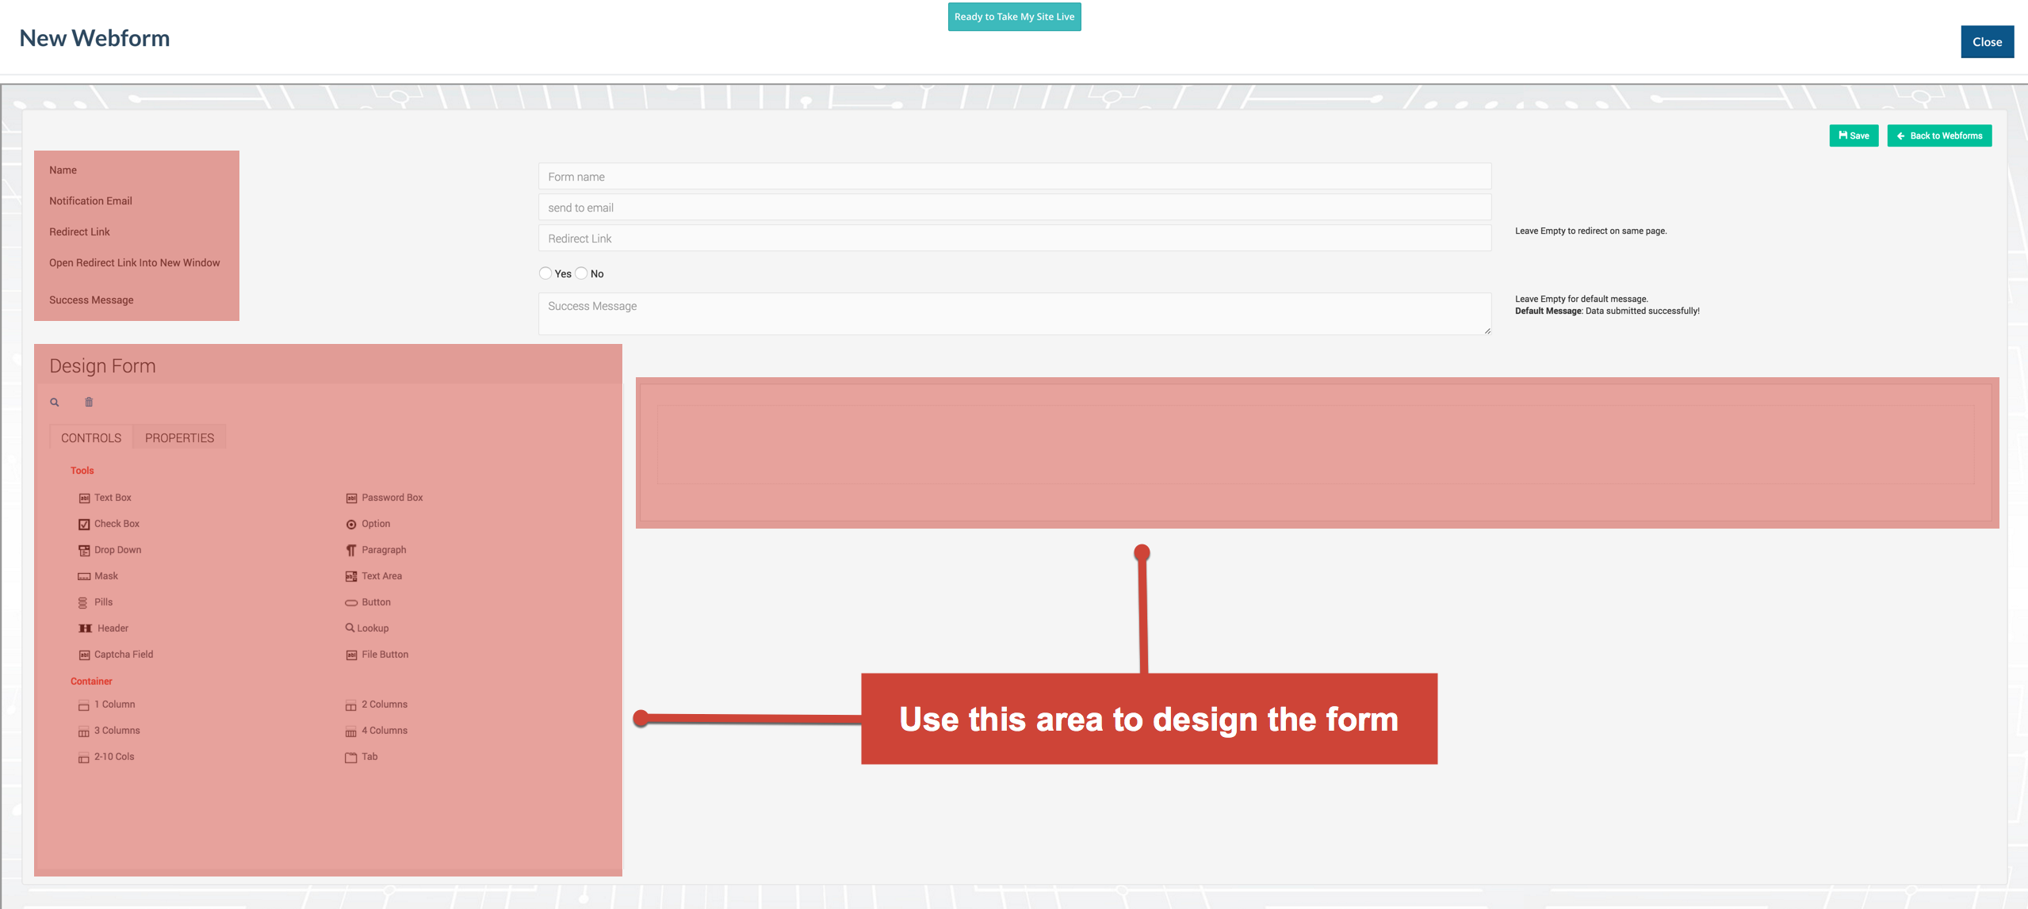Click the trash icon under Design Form
The width and height of the screenshot is (2028, 909).
coord(89,402)
